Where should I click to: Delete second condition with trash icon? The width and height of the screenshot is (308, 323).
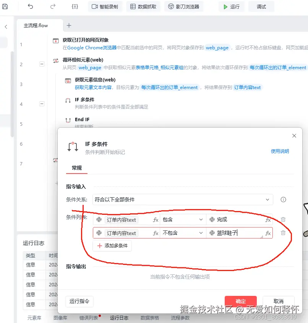pos(283,233)
